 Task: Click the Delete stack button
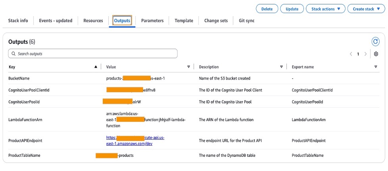267,9
